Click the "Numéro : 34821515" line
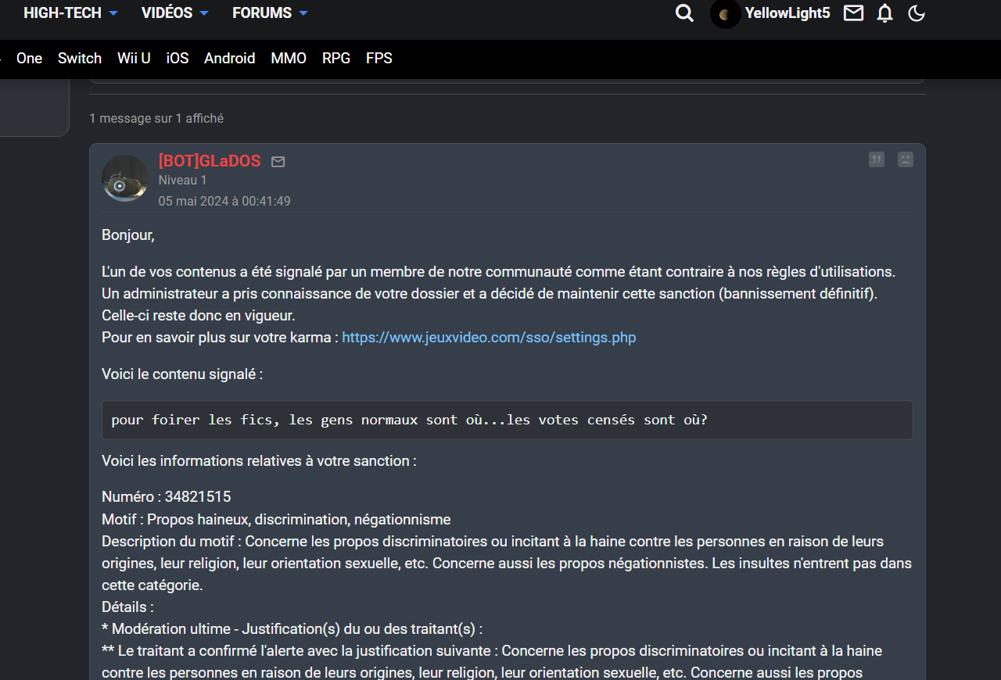 pyautogui.click(x=167, y=497)
